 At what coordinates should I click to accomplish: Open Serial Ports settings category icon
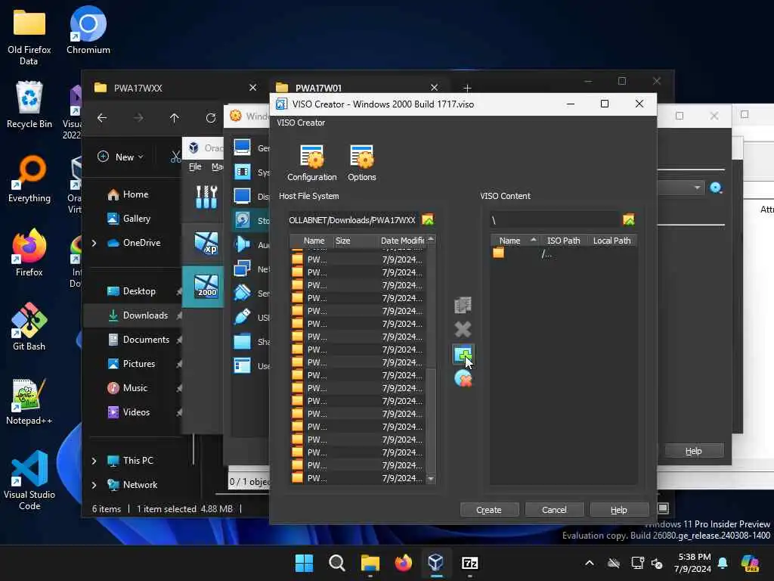pos(242,293)
